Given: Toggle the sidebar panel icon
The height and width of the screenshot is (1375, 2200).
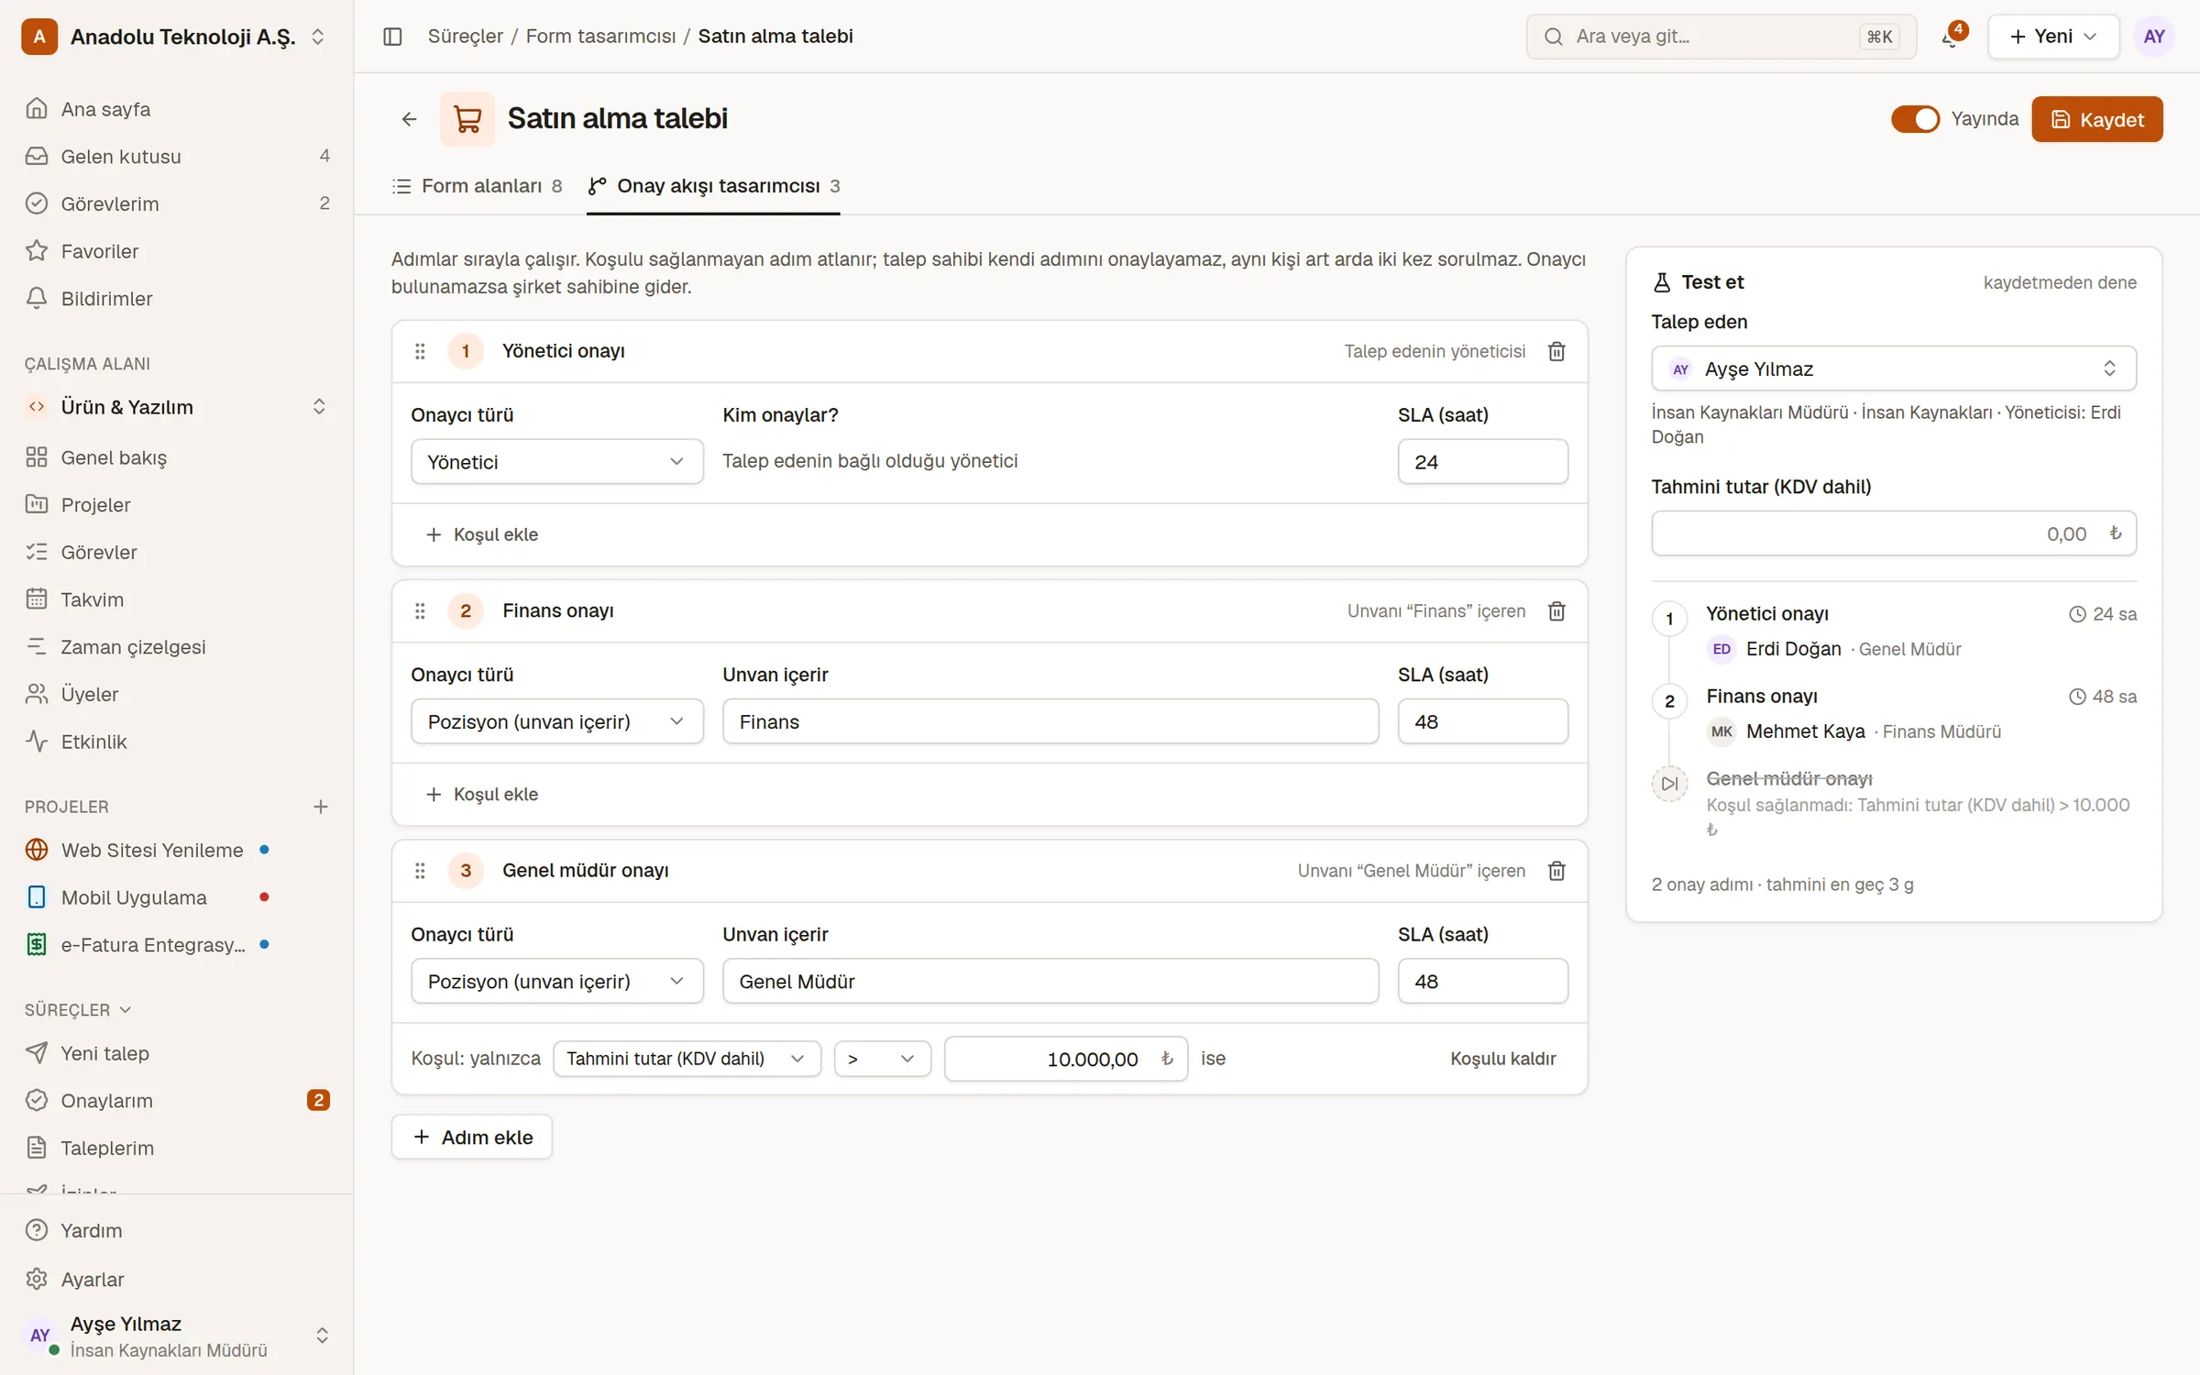Looking at the screenshot, I should pos(392,37).
